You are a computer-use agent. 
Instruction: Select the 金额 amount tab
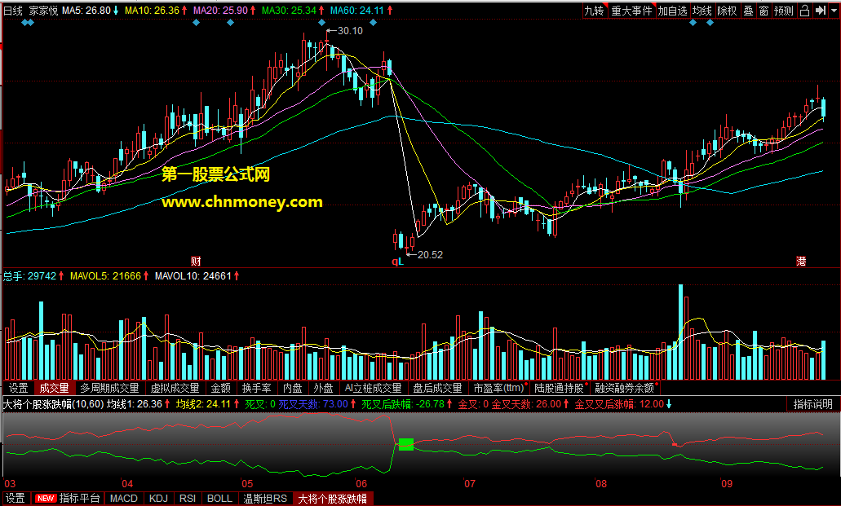tap(221, 388)
